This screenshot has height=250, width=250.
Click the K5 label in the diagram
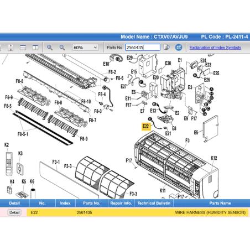(x=24, y=181)
